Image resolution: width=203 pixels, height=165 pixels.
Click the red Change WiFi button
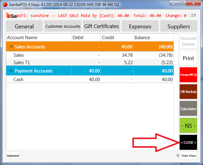click(188, 75)
